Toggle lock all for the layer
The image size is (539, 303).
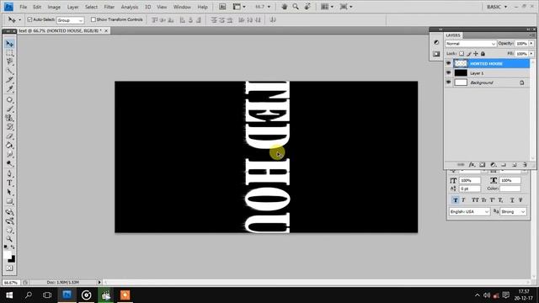(483, 54)
